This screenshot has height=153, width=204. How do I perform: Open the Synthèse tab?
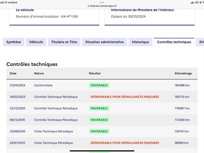click(14, 42)
